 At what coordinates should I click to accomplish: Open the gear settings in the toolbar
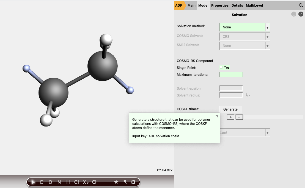pos(133,182)
